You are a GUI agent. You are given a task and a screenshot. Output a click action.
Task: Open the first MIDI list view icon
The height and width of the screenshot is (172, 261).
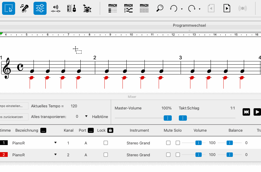coord(113,8)
